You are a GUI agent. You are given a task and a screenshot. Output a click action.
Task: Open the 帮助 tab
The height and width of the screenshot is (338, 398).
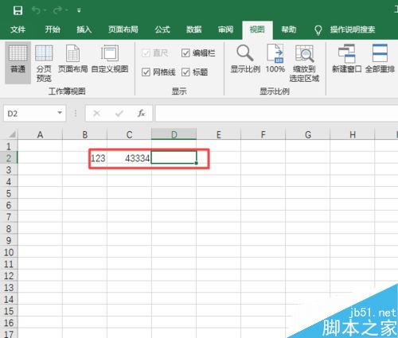pyautogui.click(x=289, y=29)
